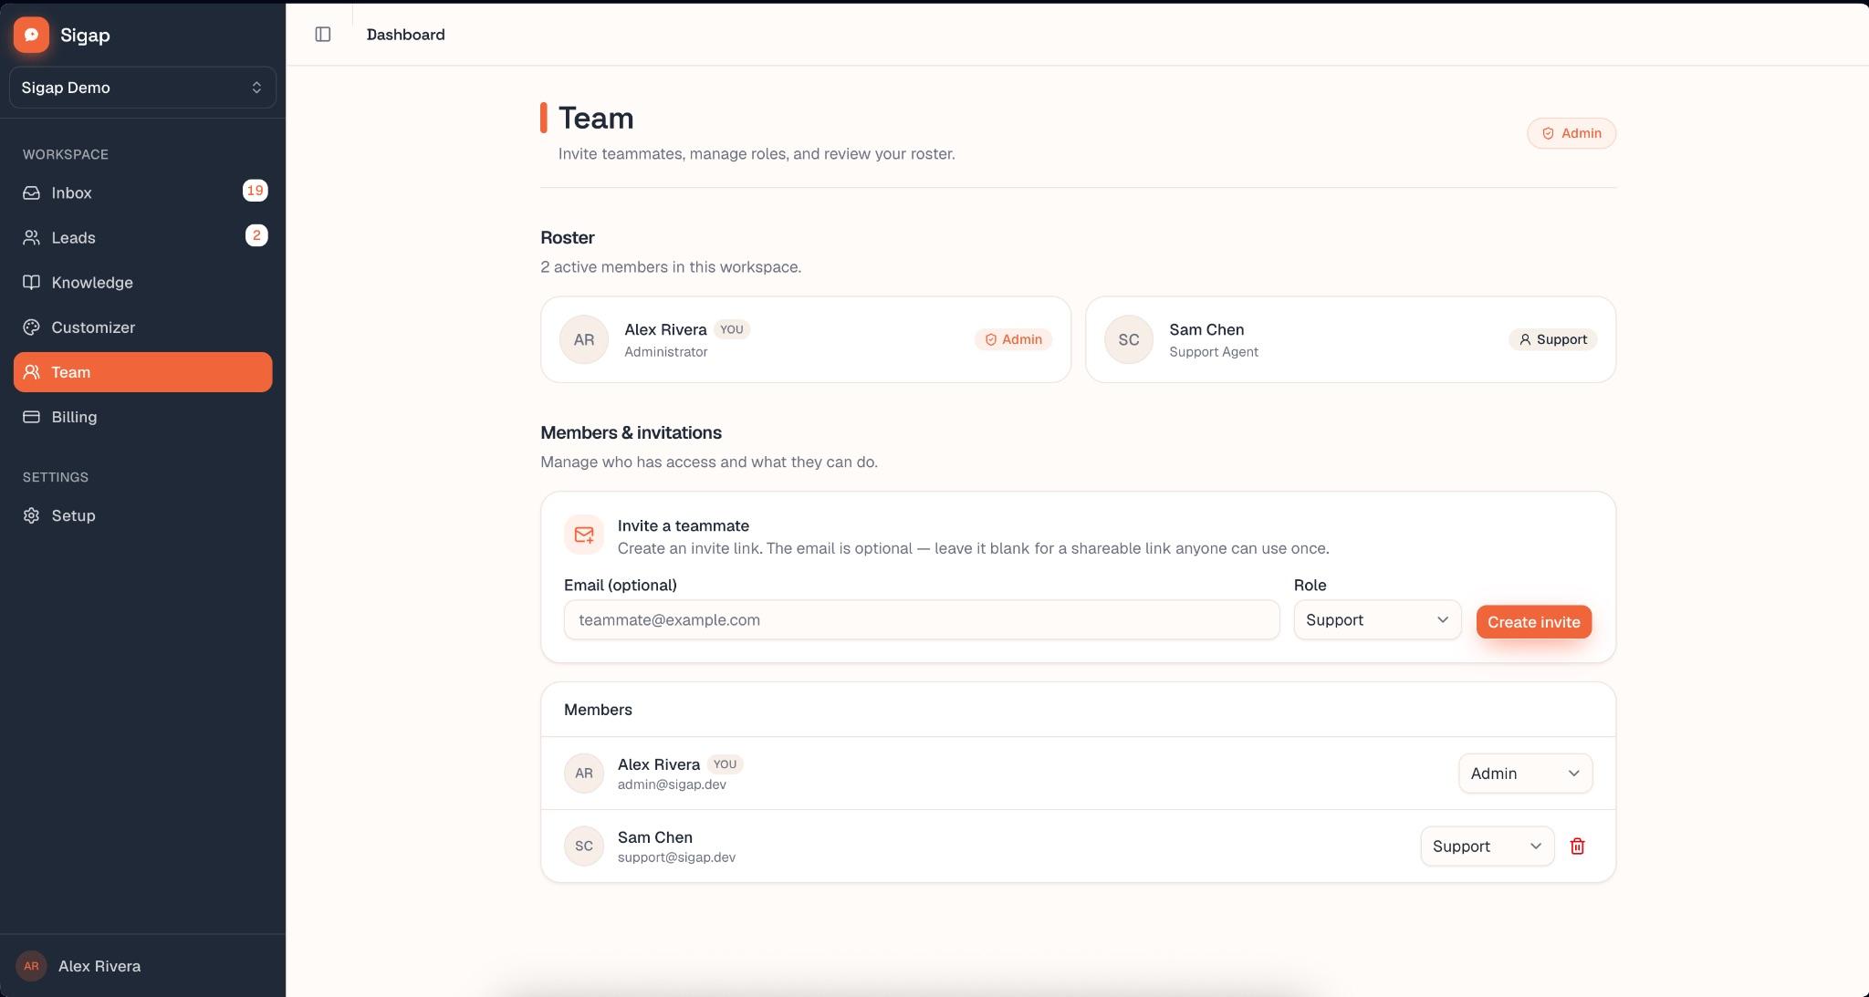The image size is (1869, 997).
Task: Click SC avatar in Members list
Action: 584,846
